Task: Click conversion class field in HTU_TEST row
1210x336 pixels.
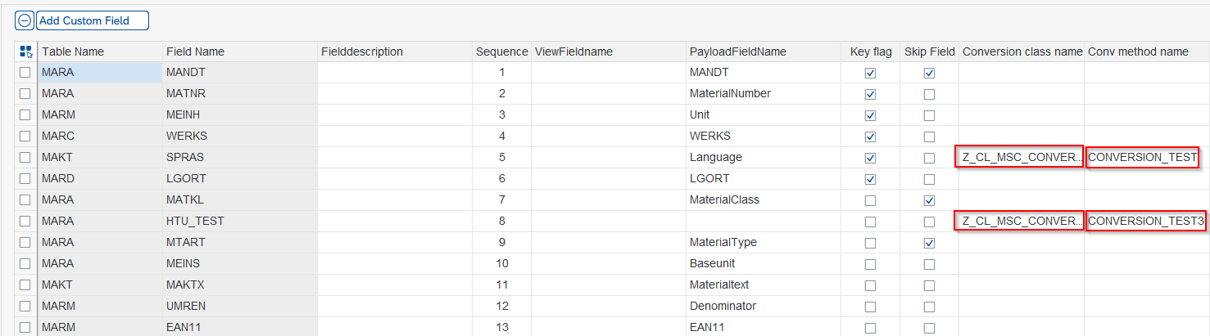Action: (x=1020, y=222)
